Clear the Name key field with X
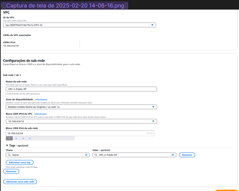Viewport: 239px width, 191px height. pos(86,155)
